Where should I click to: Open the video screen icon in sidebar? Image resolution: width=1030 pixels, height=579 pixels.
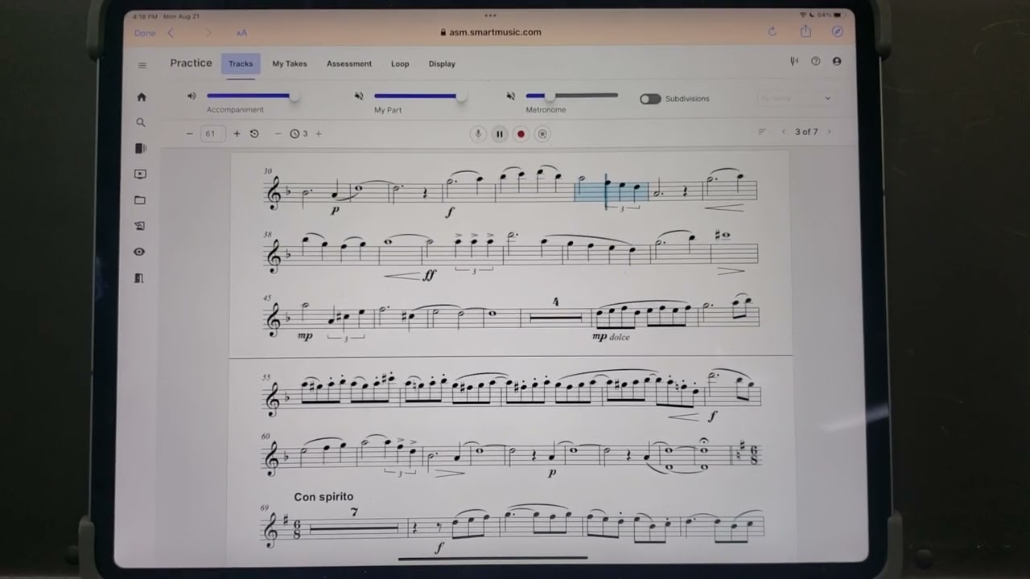tap(141, 174)
